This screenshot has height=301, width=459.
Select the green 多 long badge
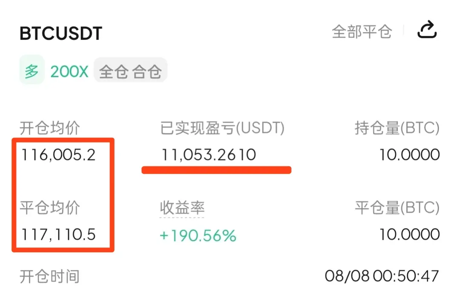click(31, 70)
